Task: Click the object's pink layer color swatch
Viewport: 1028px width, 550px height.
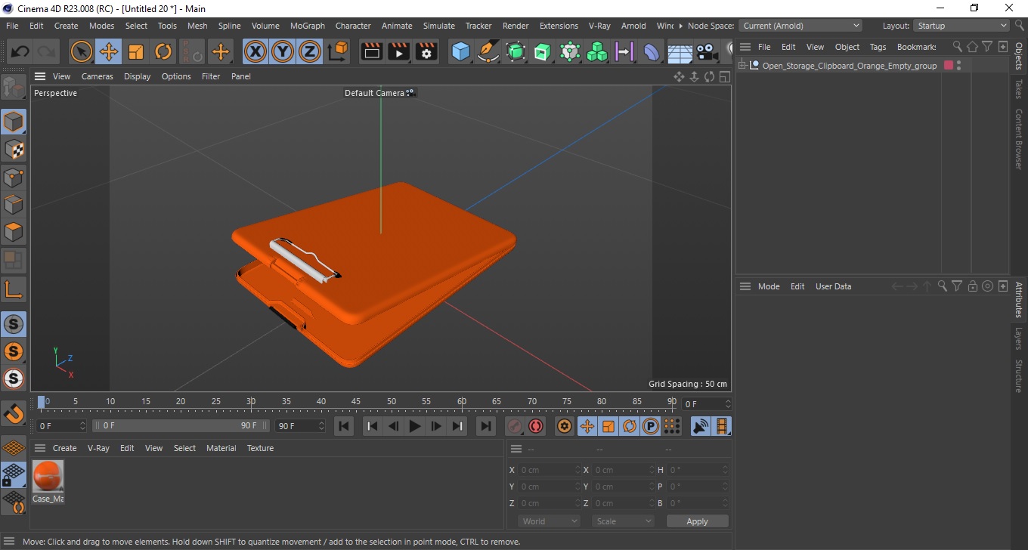Action: 949,66
